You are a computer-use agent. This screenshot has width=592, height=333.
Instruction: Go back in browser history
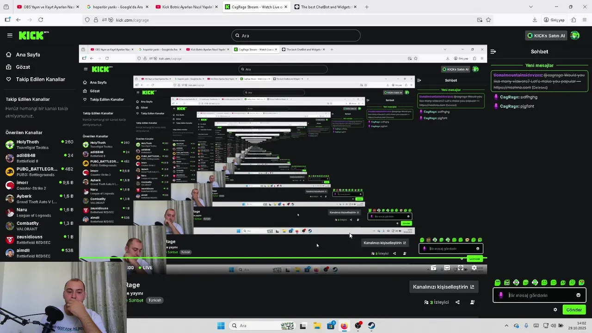click(18, 20)
